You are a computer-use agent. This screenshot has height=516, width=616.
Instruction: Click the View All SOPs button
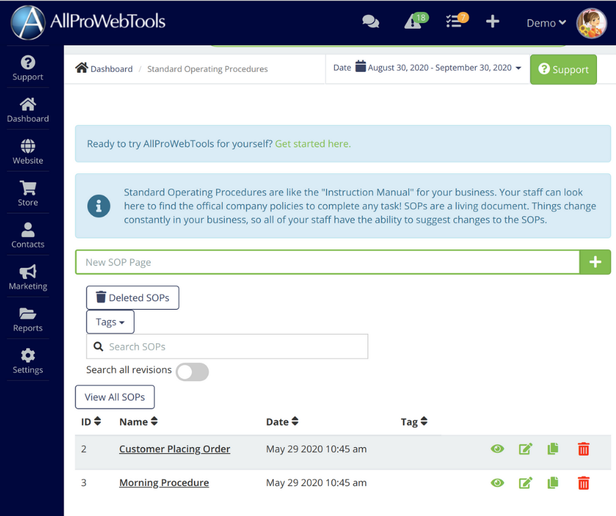point(115,397)
